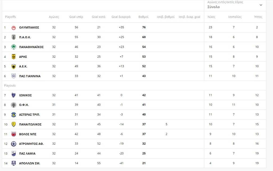273x171 pixels.
Task: Click the A.E.K. team crest icon
Action: pos(14,66)
